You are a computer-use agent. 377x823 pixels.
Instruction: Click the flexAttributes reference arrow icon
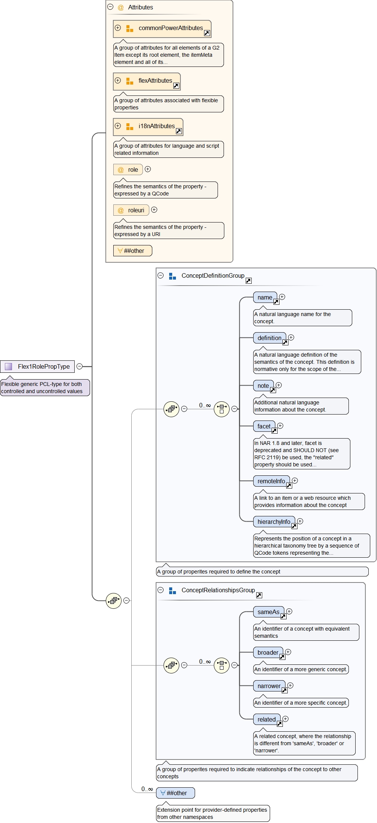click(176, 86)
